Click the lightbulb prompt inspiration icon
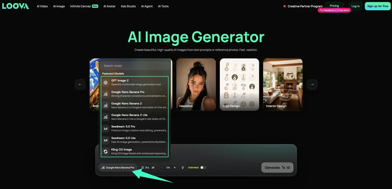 point(183,168)
